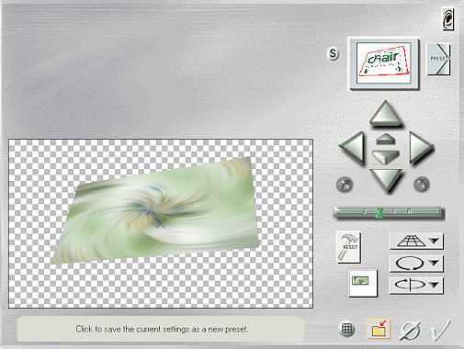Click the round rotate icon under the right arrow
This screenshot has width=464, height=349.
(x=422, y=185)
